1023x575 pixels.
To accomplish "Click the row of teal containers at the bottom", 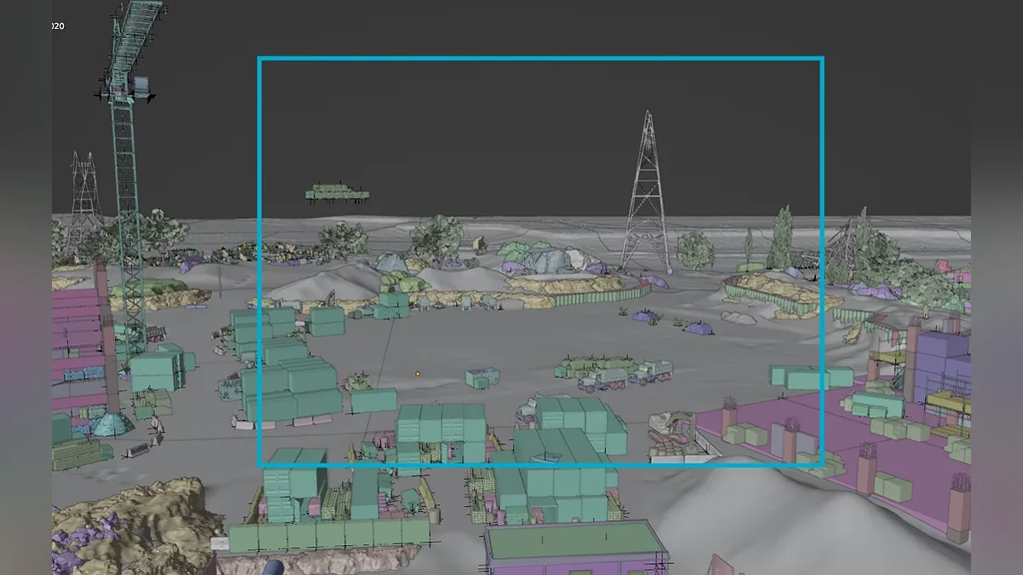I will click(328, 534).
